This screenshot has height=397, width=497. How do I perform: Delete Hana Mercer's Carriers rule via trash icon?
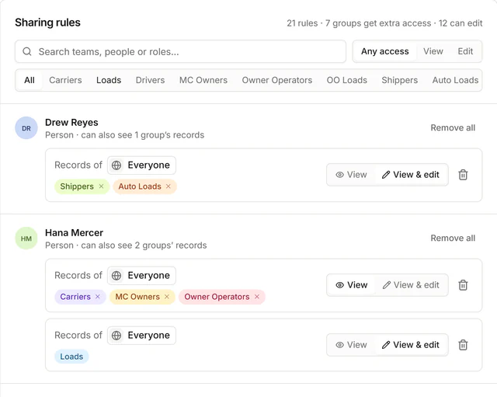coord(463,285)
